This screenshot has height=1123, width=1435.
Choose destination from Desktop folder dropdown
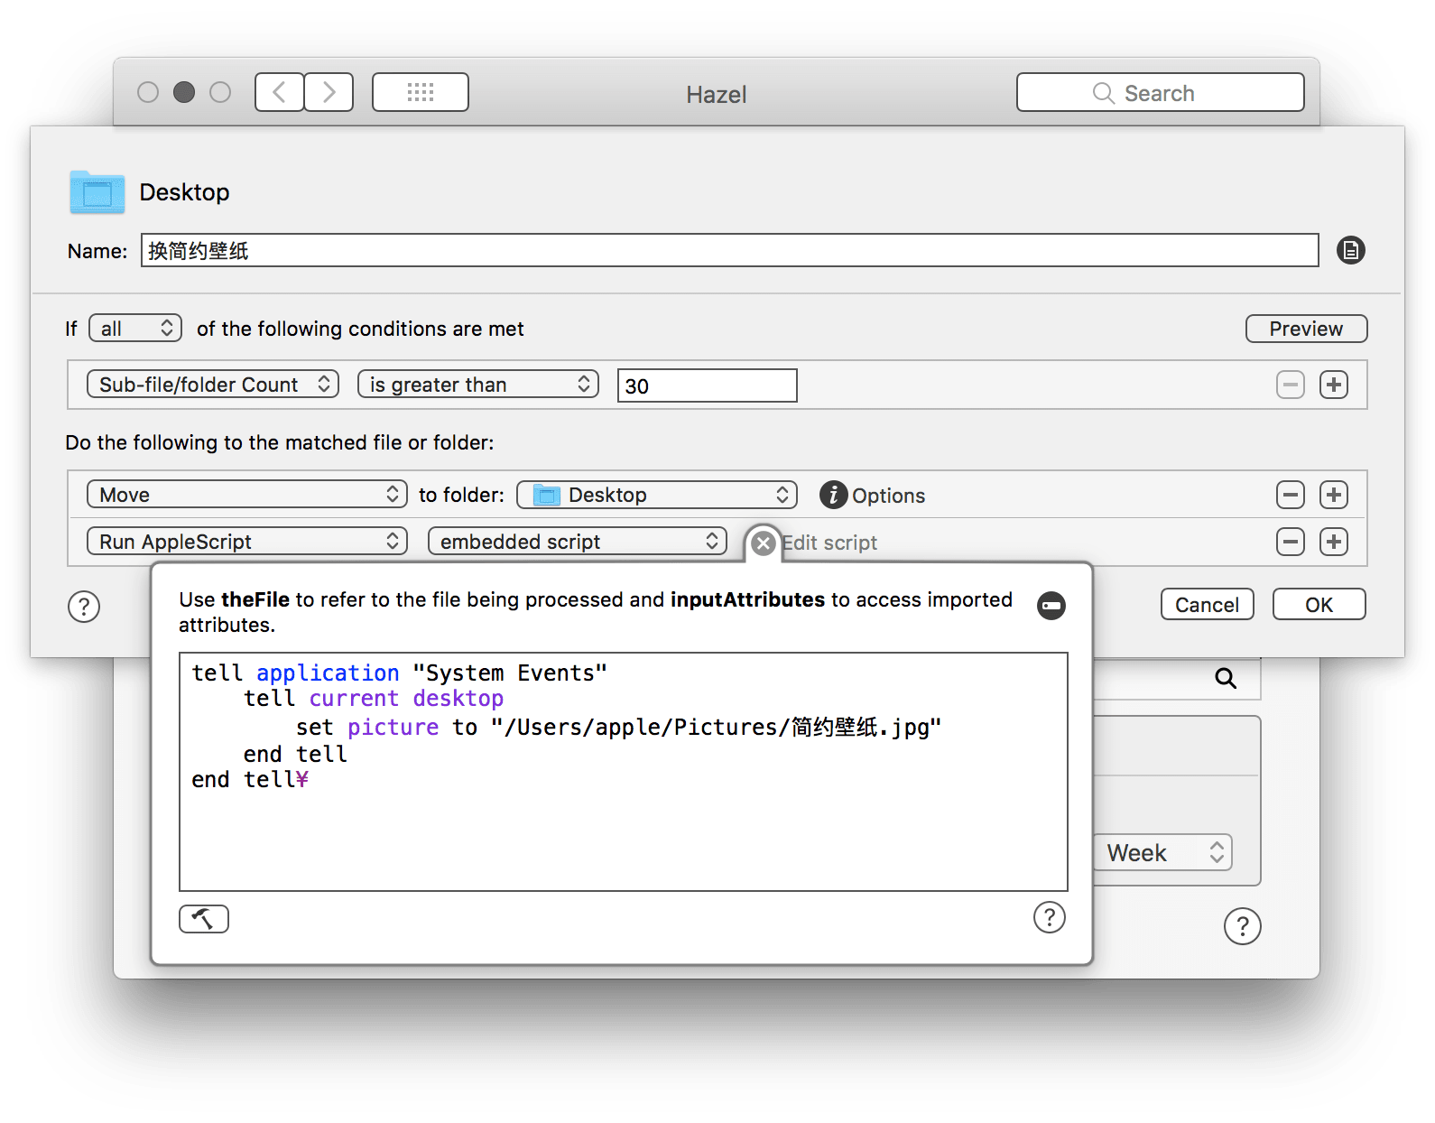(x=656, y=495)
